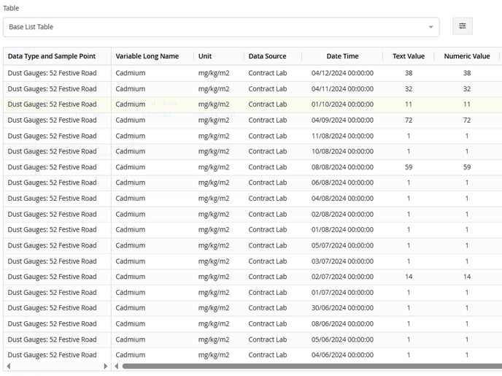Image resolution: width=502 pixels, height=376 pixels.
Task: Click Cadmium cell in 04/06/2024 row
Action: (x=131, y=355)
